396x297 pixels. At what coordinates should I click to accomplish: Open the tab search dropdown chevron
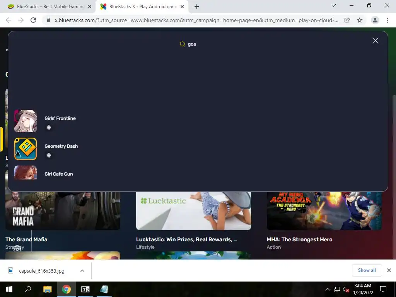pos(334,5)
